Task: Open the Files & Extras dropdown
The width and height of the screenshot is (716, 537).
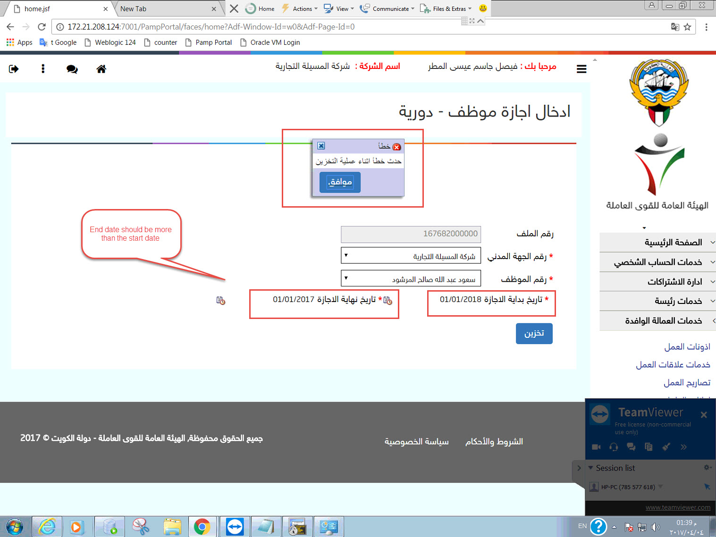Action: coord(446,8)
